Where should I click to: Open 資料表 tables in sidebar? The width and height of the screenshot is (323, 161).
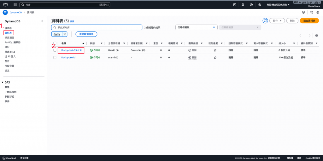[x=9, y=33]
